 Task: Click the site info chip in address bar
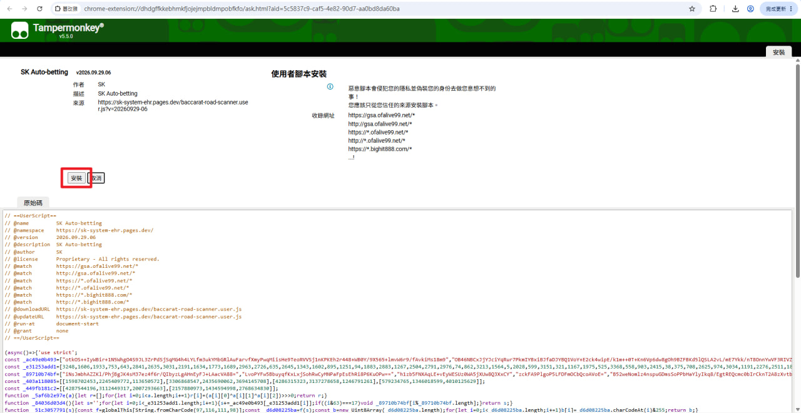pyautogui.click(x=66, y=9)
